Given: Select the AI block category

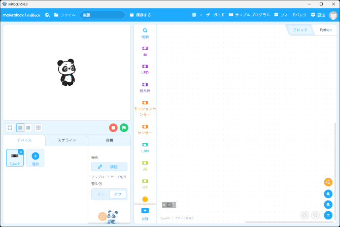Looking at the screenshot, I should click(x=145, y=166).
